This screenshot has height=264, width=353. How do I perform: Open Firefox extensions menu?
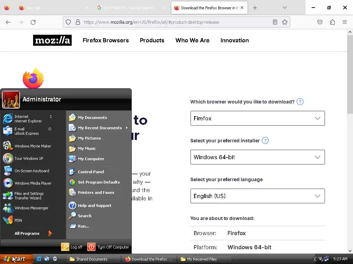coord(333,22)
